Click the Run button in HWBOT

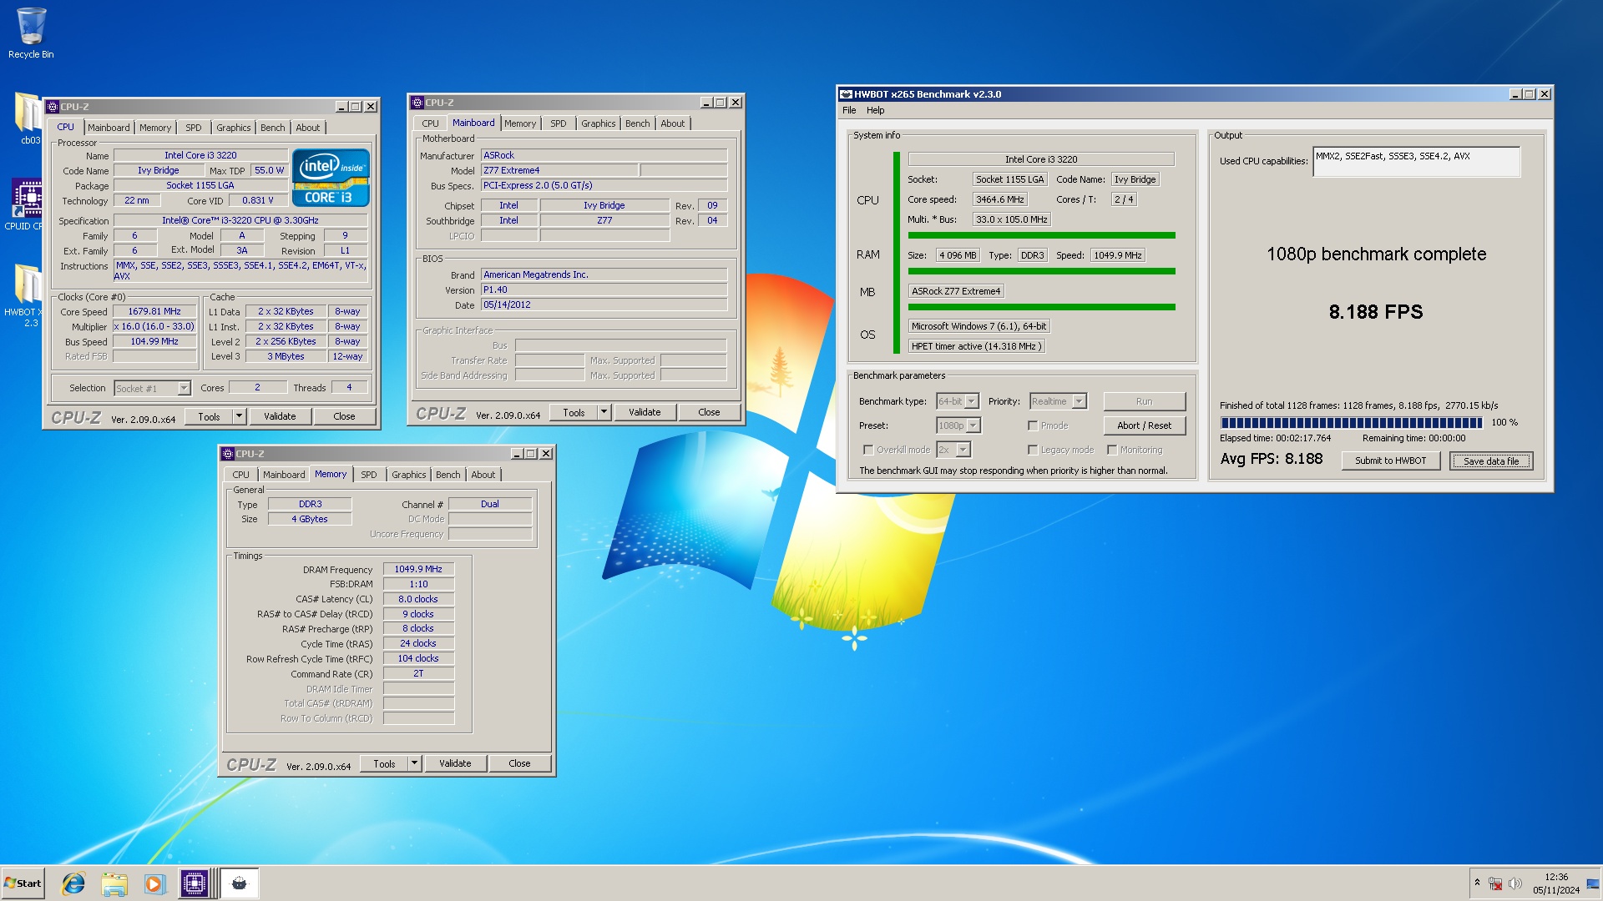pyautogui.click(x=1144, y=401)
